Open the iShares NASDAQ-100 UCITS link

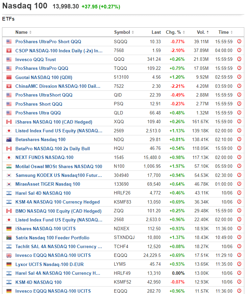(x=46, y=229)
